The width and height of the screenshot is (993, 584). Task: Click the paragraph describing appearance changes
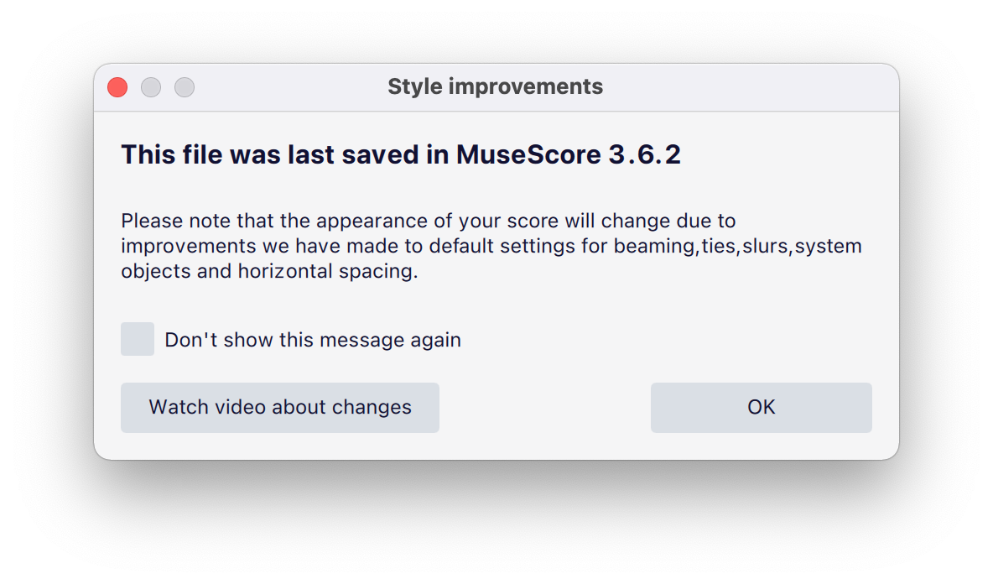491,246
